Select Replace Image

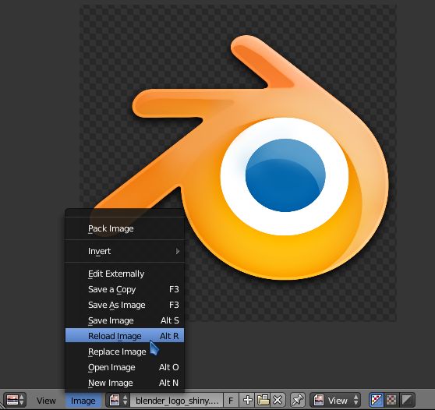[125, 352]
